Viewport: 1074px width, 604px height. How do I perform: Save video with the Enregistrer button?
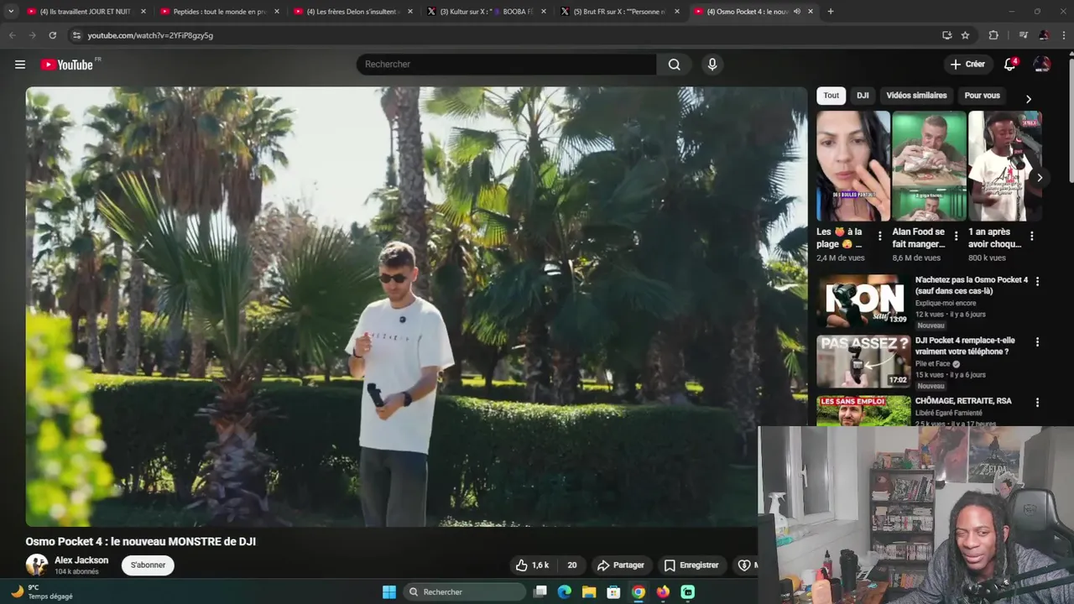(x=691, y=565)
